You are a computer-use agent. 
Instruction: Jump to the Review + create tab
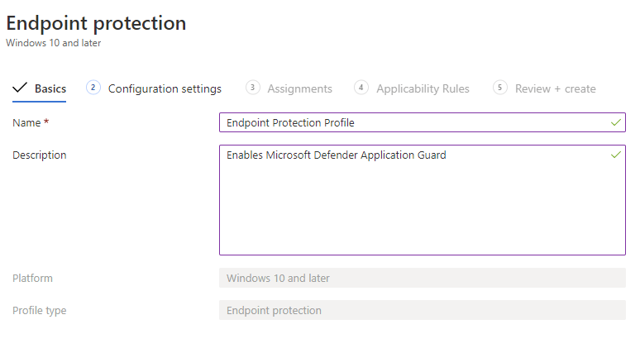(555, 88)
